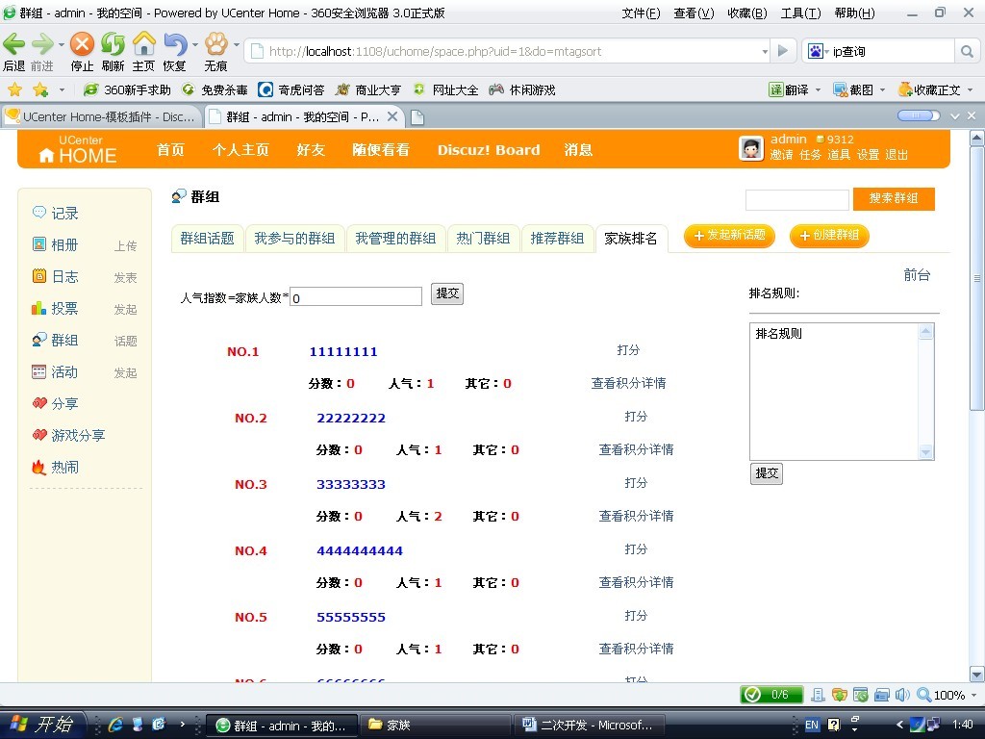Screen dimensions: 985x739
Task: Click the admin avatar picture
Action: tap(750, 148)
